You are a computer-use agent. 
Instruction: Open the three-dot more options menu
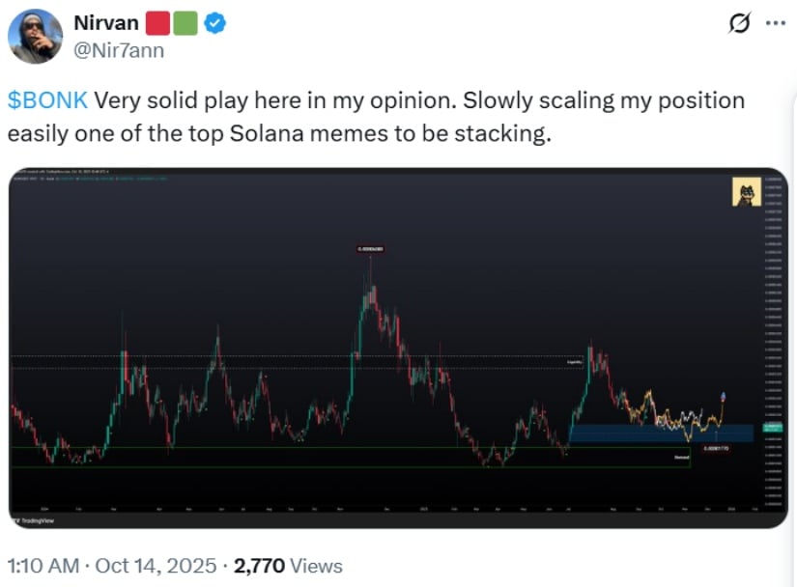(775, 22)
